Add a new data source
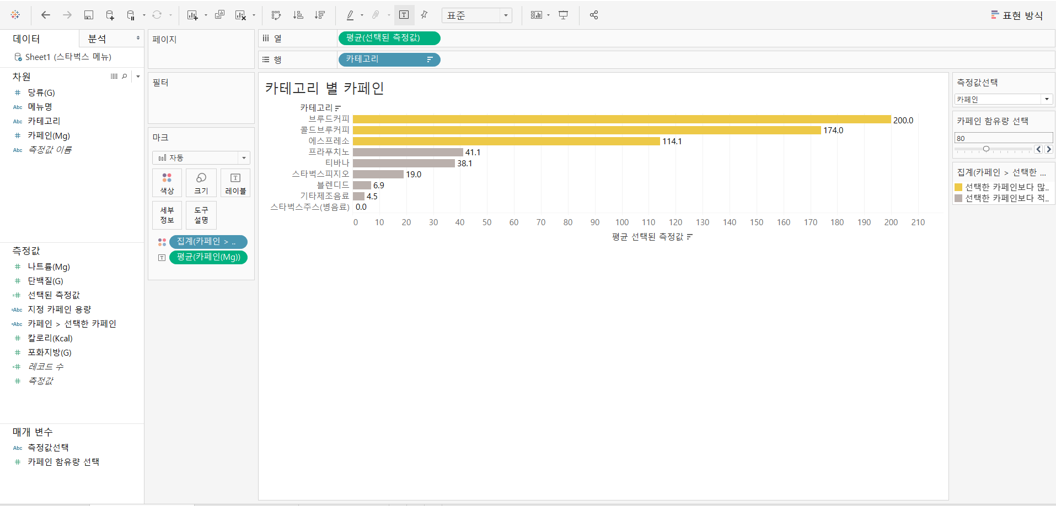This screenshot has width=1056, height=506. pos(110,15)
